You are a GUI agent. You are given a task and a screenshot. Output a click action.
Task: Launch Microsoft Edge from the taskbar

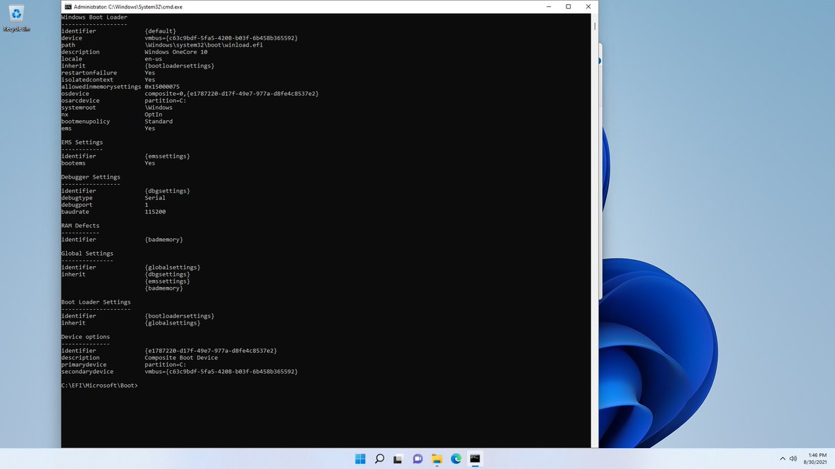click(x=456, y=459)
